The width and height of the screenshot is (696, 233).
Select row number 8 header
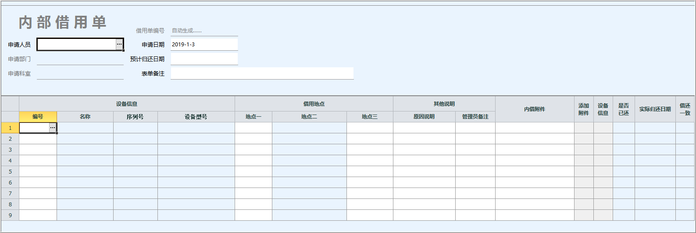[x=10, y=204]
